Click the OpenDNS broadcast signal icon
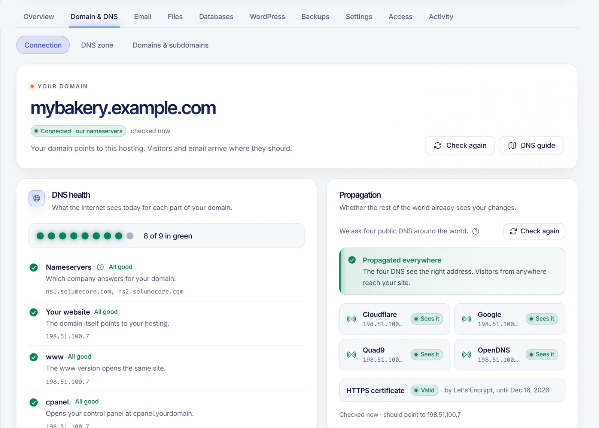Viewport: 599px width, 428px height. click(x=466, y=355)
